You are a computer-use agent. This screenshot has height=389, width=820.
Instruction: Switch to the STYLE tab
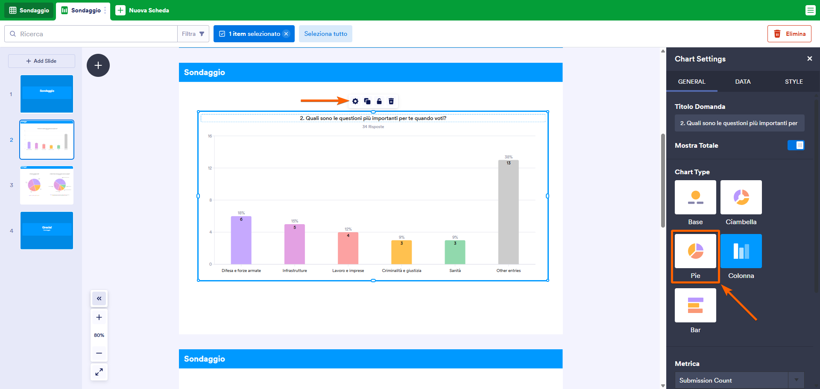[794, 82]
